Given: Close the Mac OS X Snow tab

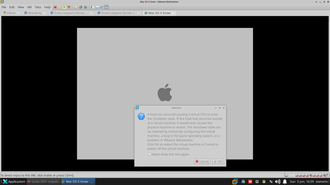Looking at the screenshot, I should 173,13.
